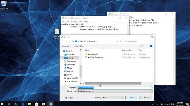Show hidden system tray icons
Image resolution: width=190 pixels, height=106 pixels.
[158, 104]
